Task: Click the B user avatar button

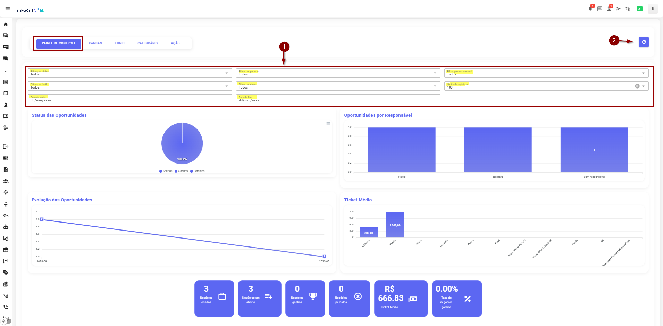Action: click(653, 9)
